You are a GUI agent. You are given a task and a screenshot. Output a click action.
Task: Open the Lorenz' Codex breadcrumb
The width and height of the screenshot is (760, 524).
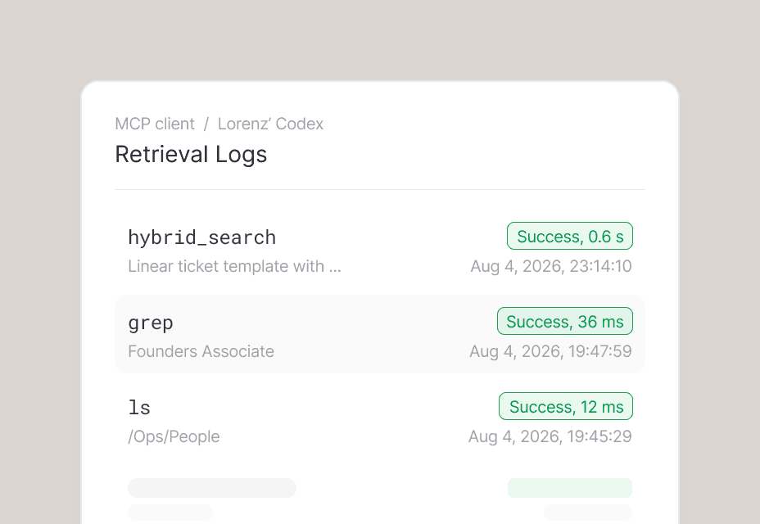(x=270, y=124)
